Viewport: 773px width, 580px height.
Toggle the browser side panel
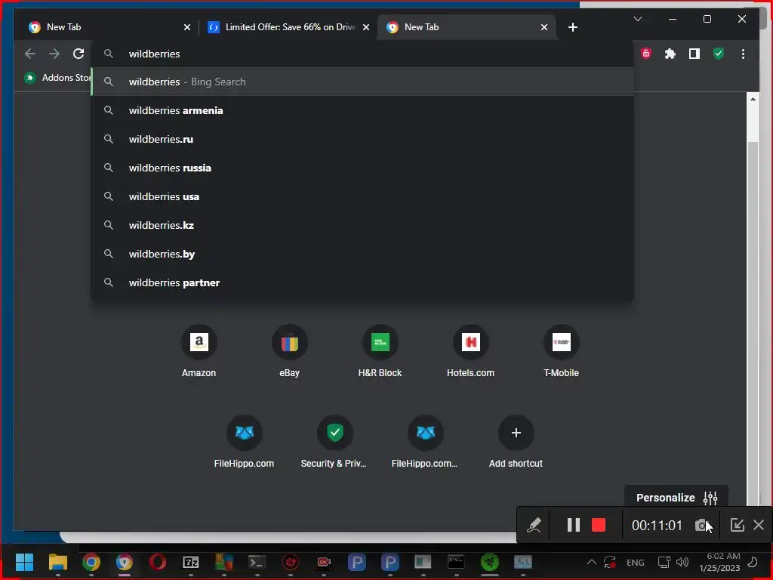click(694, 54)
